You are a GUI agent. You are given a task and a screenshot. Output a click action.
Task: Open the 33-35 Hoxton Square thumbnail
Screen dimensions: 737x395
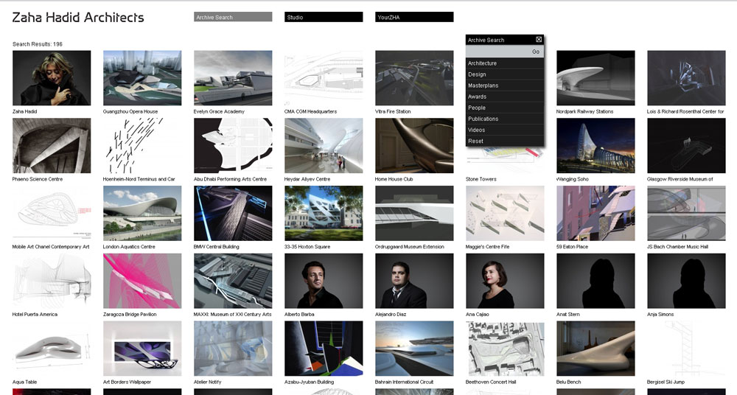pos(324,214)
